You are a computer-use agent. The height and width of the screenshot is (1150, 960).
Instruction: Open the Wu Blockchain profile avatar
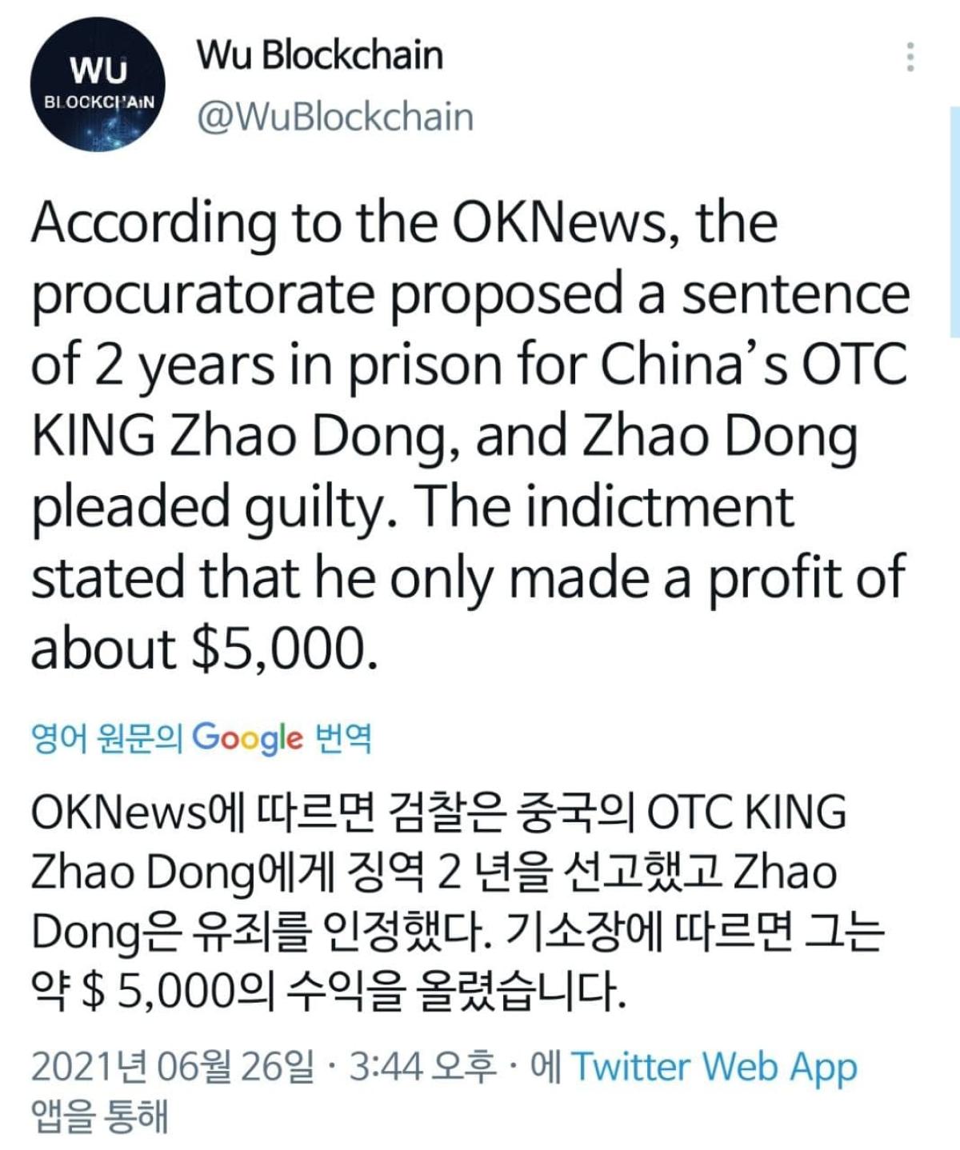(x=98, y=83)
